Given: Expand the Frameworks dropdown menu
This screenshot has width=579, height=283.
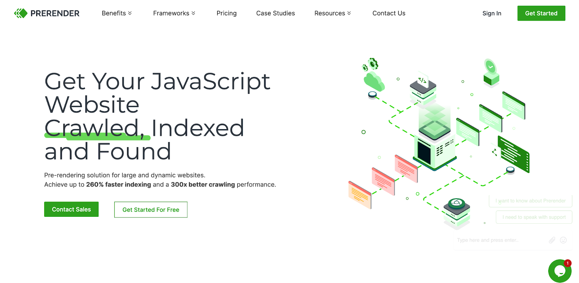Looking at the screenshot, I should pyautogui.click(x=174, y=13).
